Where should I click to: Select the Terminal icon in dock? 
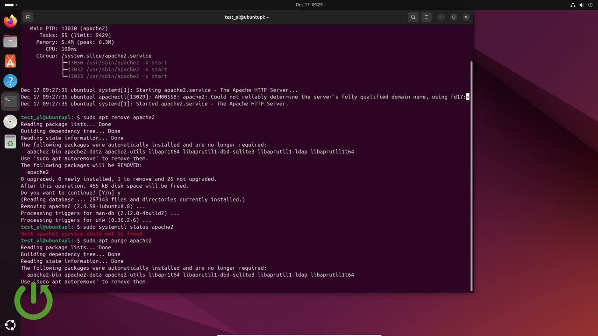10,101
